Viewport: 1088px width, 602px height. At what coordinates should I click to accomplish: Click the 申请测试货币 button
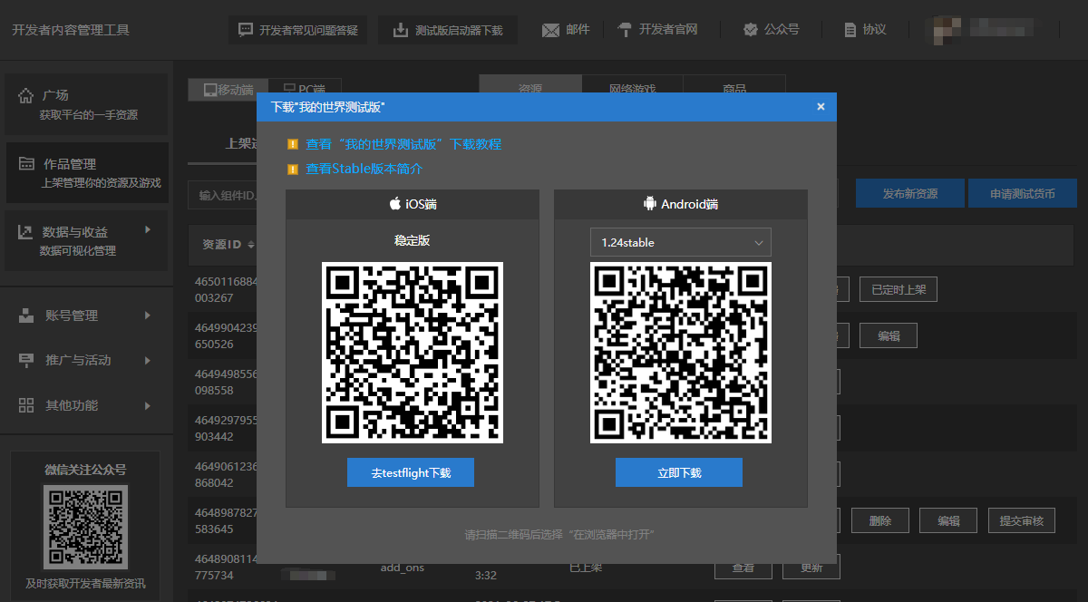click(1022, 194)
